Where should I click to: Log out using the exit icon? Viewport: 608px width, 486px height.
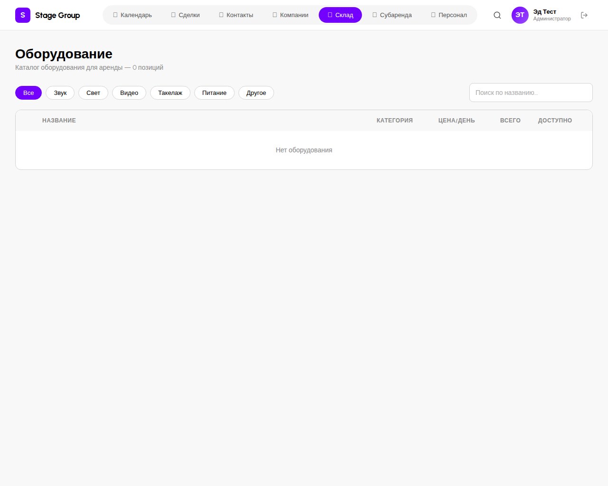pyautogui.click(x=584, y=15)
